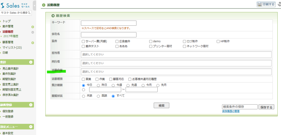
Task: Open the 活動内容 selection dropdown
Action: click(176, 72)
